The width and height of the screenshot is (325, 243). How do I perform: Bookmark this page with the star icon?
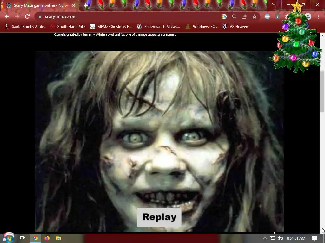click(x=255, y=16)
